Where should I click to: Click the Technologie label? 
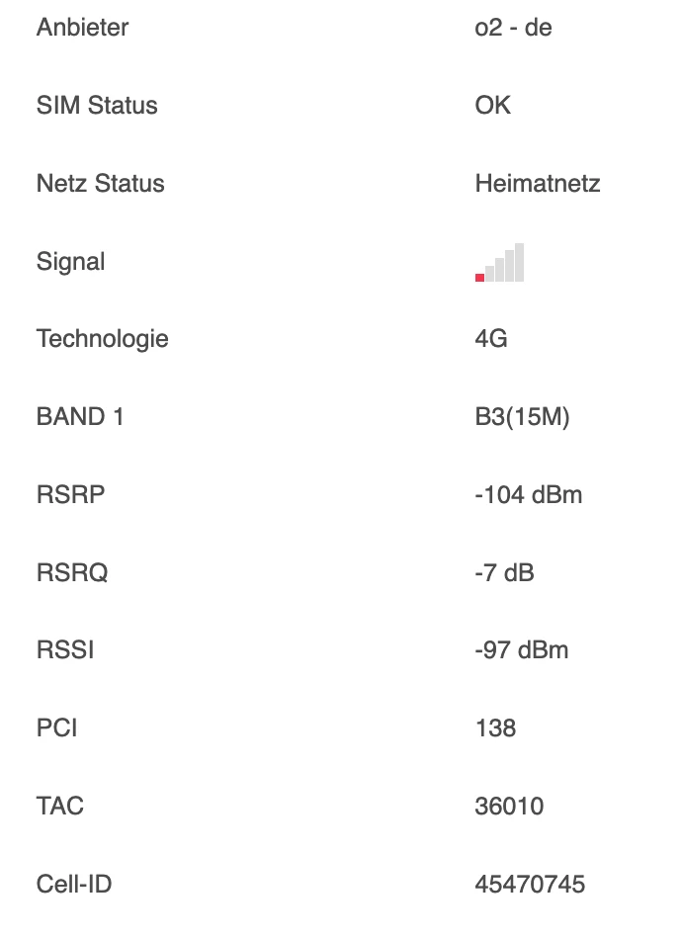(102, 339)
